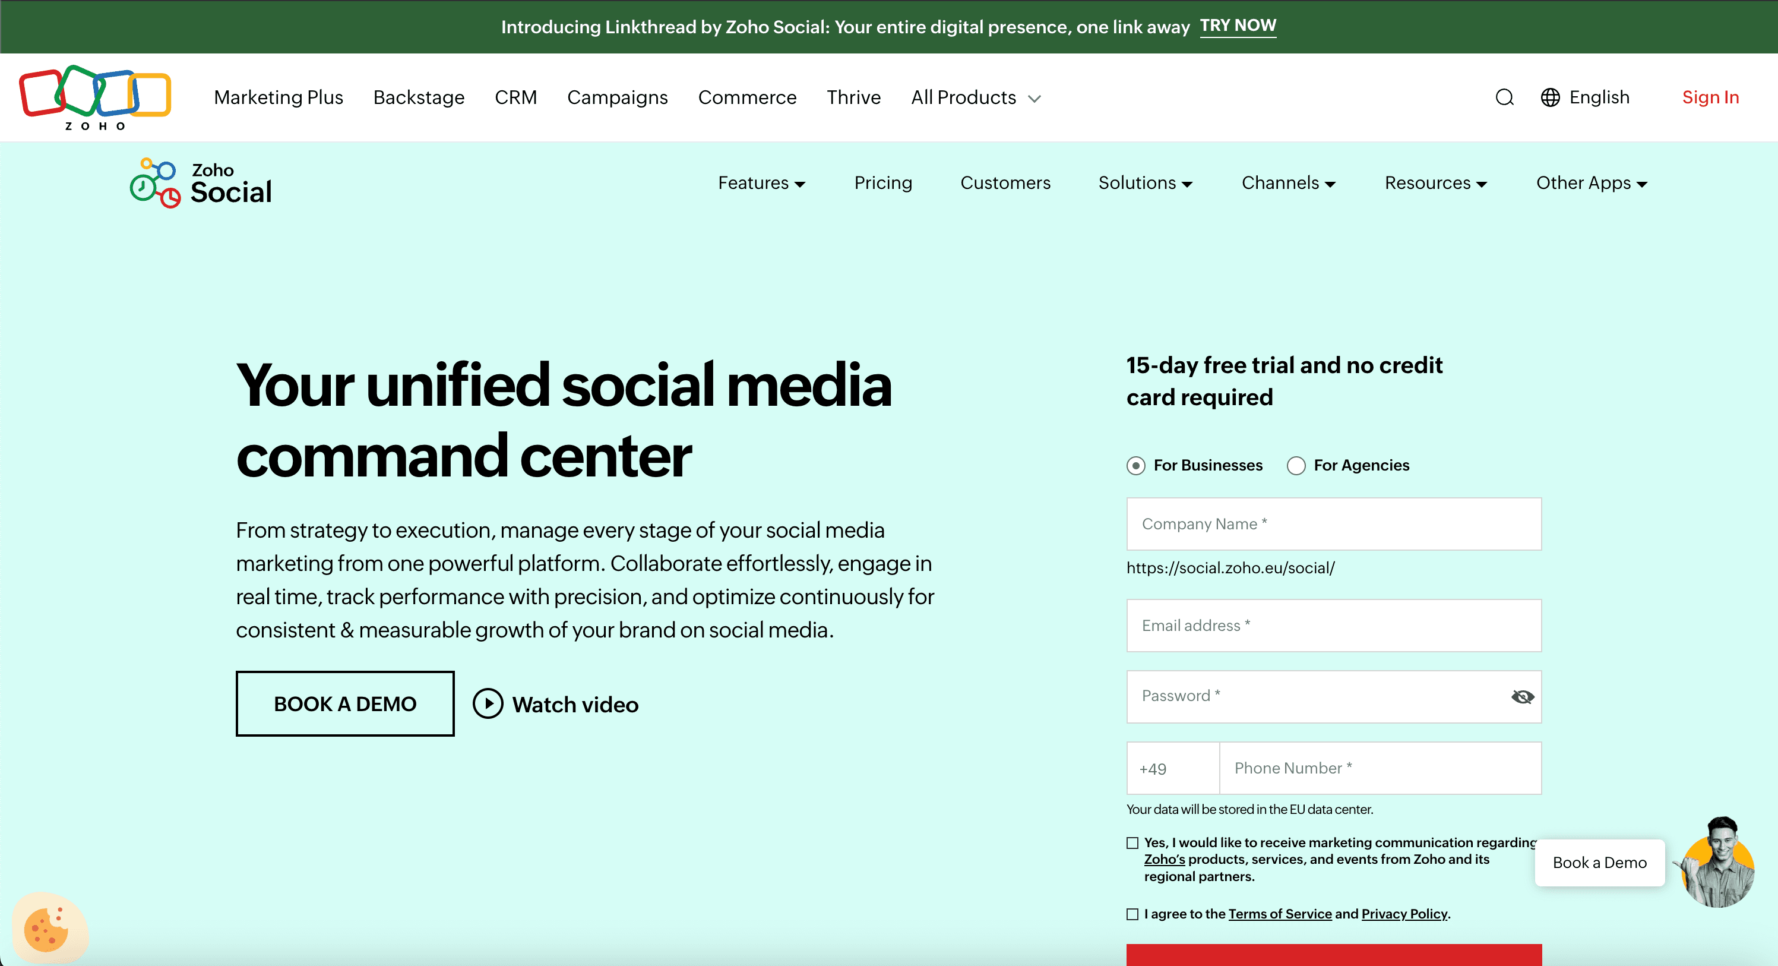Click the 'https://social.zoho.eu/social/' text
The height and width of the screenshot is (966, 1778).
click(x=1230, y=567)
